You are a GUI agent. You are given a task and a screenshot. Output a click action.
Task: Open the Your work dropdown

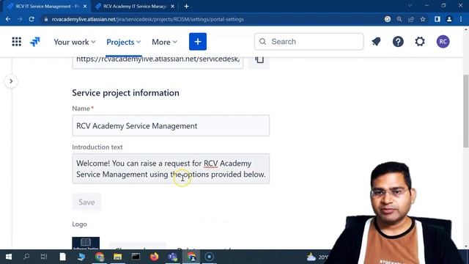(75, 42)
